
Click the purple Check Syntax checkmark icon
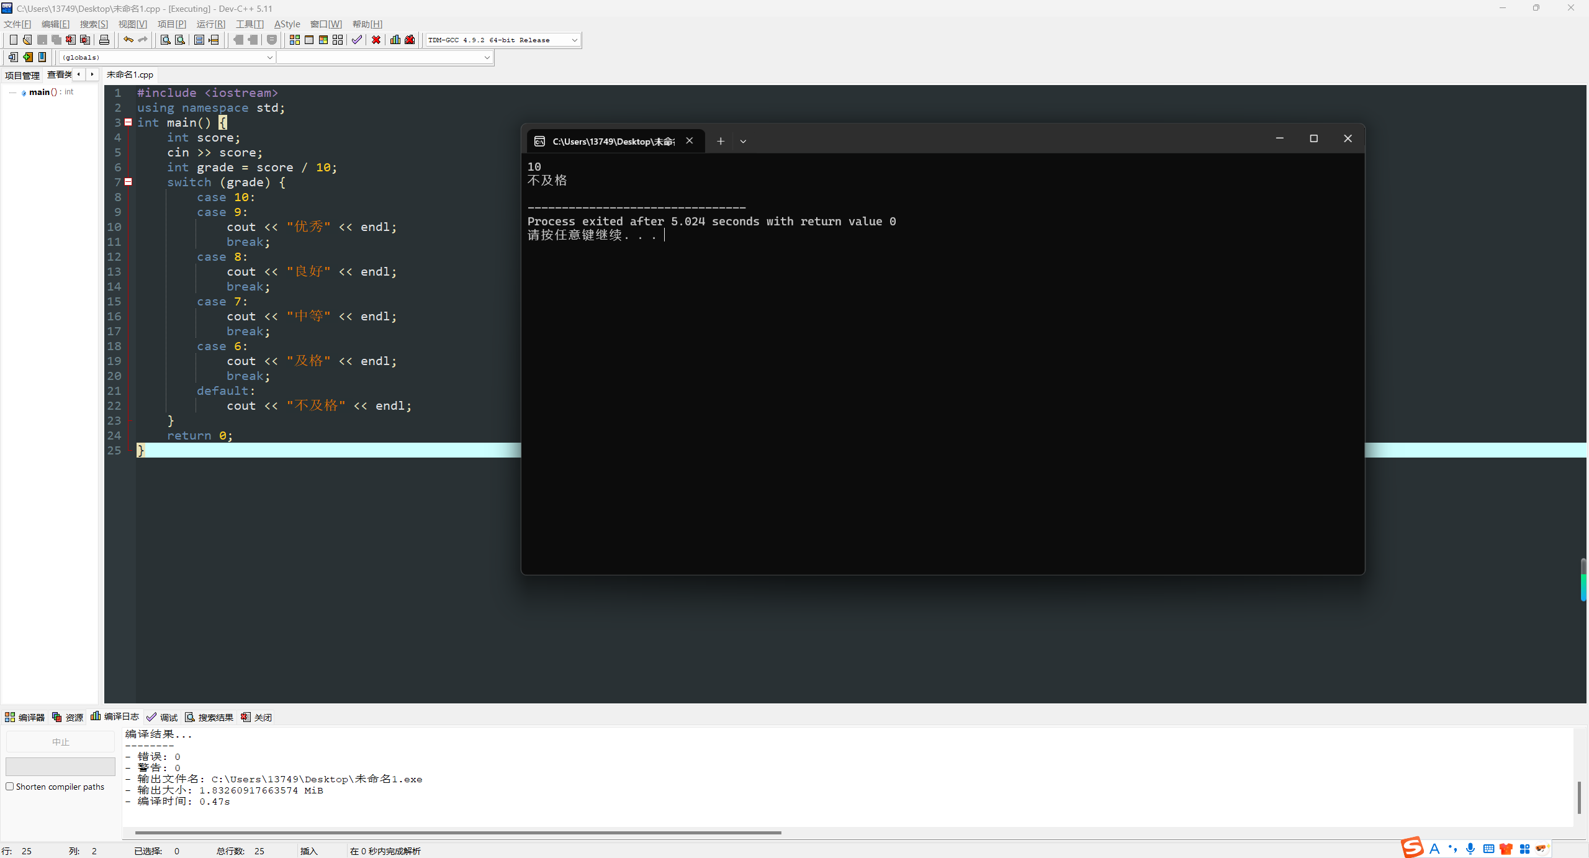pos(356,40)
